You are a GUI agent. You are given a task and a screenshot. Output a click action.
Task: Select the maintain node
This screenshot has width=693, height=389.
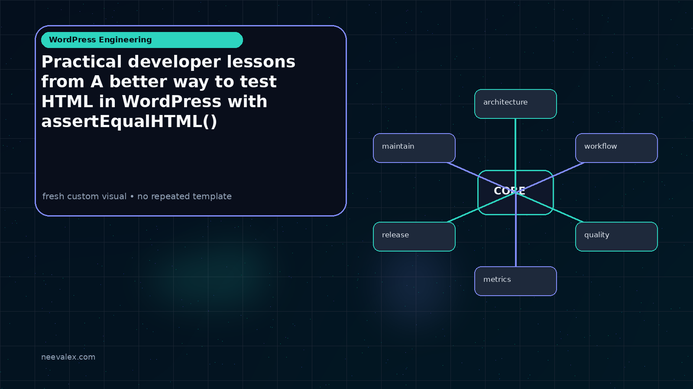[x=414, y=148]
